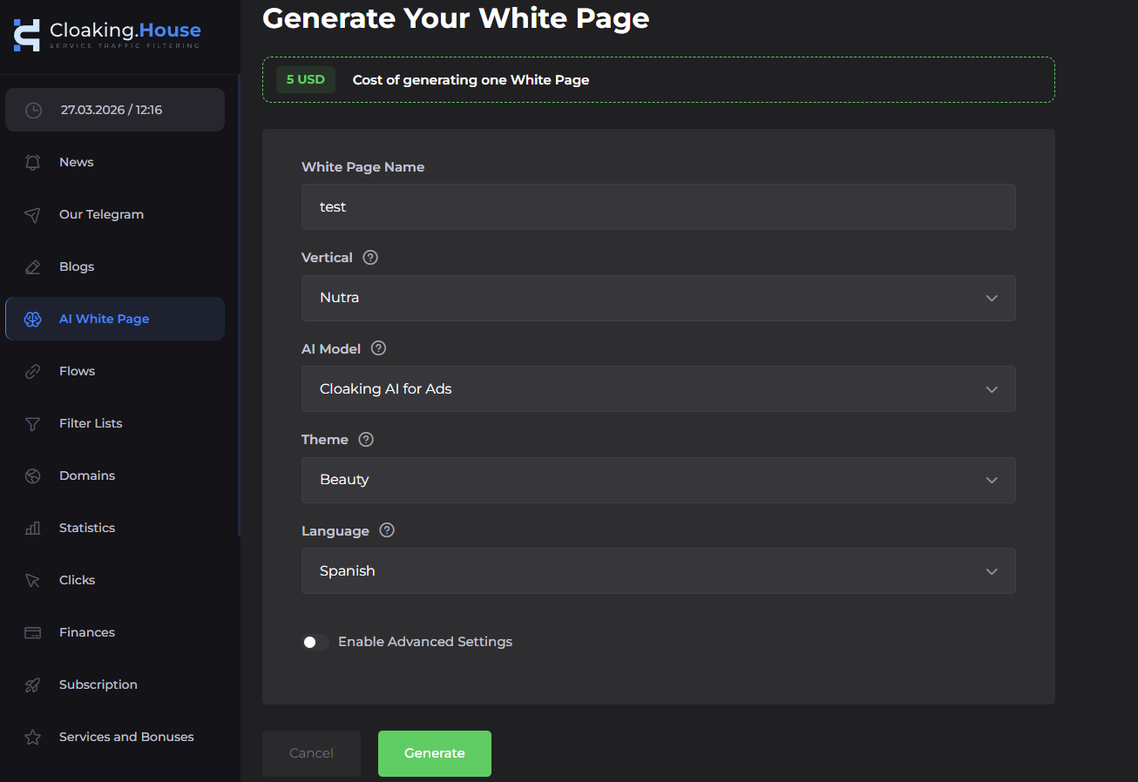1138x782 pixels.
Task: Select the Finances card icon
Action: point(32,632)
